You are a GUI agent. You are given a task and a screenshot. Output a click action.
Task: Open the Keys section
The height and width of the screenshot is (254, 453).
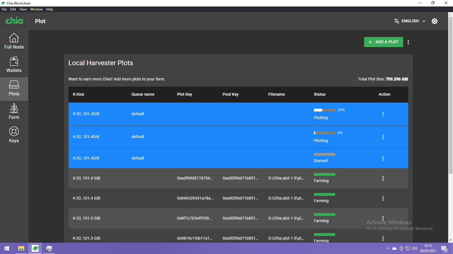(14, 135)
